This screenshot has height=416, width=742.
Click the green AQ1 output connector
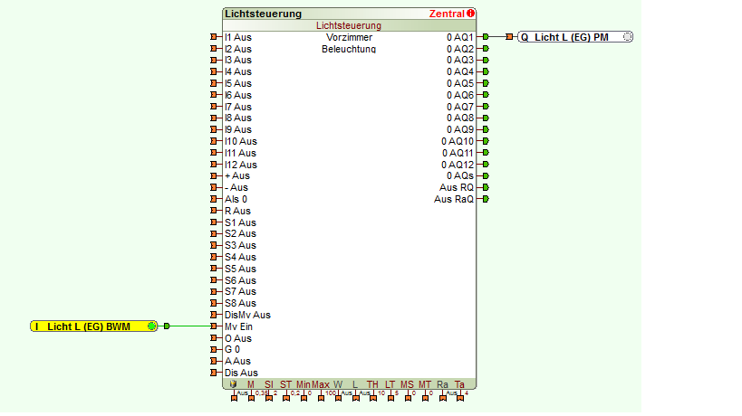(486, 37)
